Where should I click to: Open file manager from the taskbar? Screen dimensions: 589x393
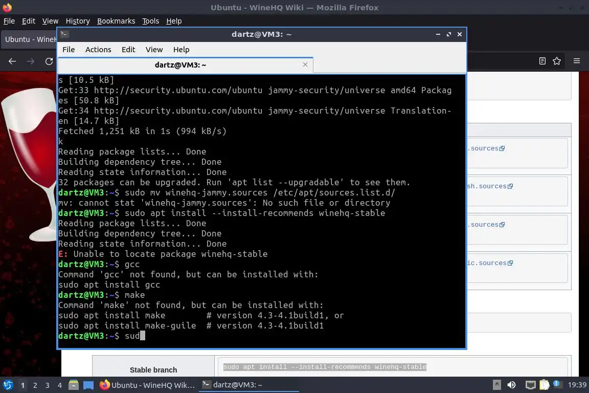tap(74, 385)
